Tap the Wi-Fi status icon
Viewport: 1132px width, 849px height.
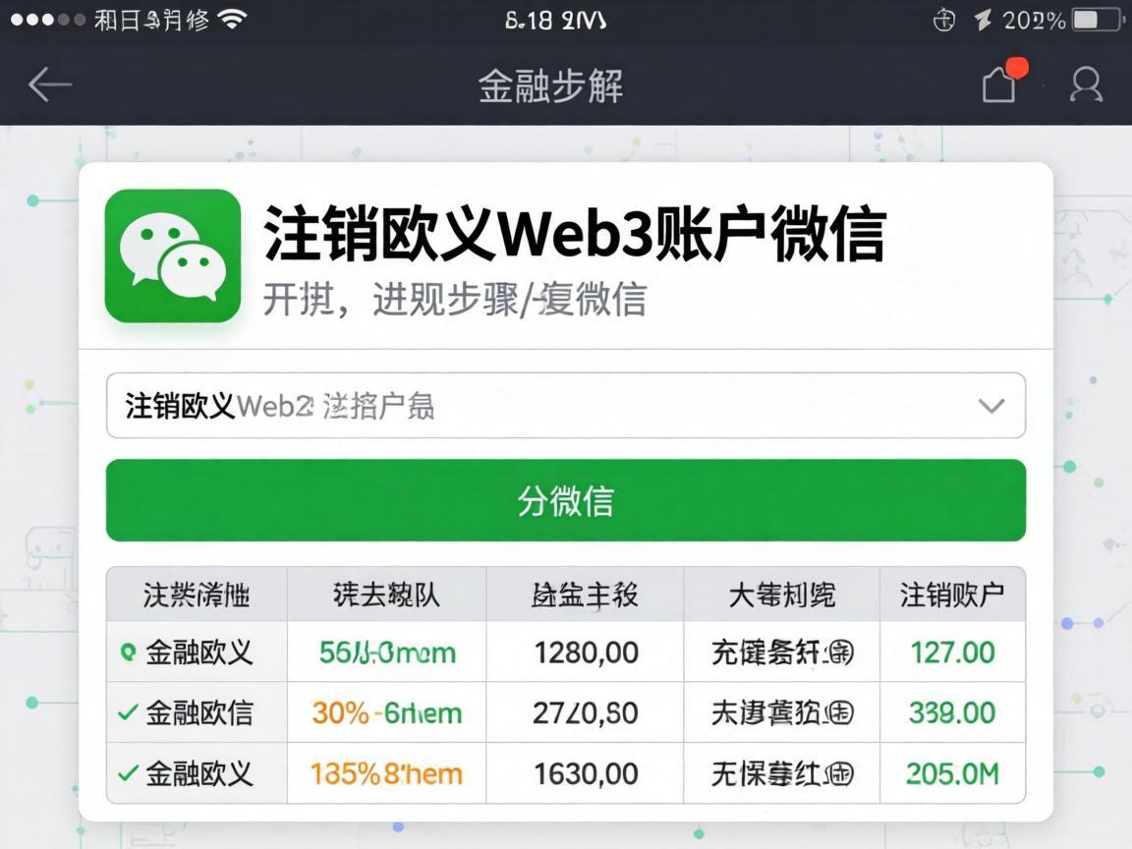pos(232,20)
